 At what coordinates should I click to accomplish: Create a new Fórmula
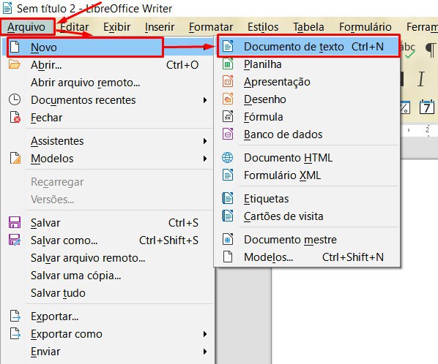(x=308, y=117)
